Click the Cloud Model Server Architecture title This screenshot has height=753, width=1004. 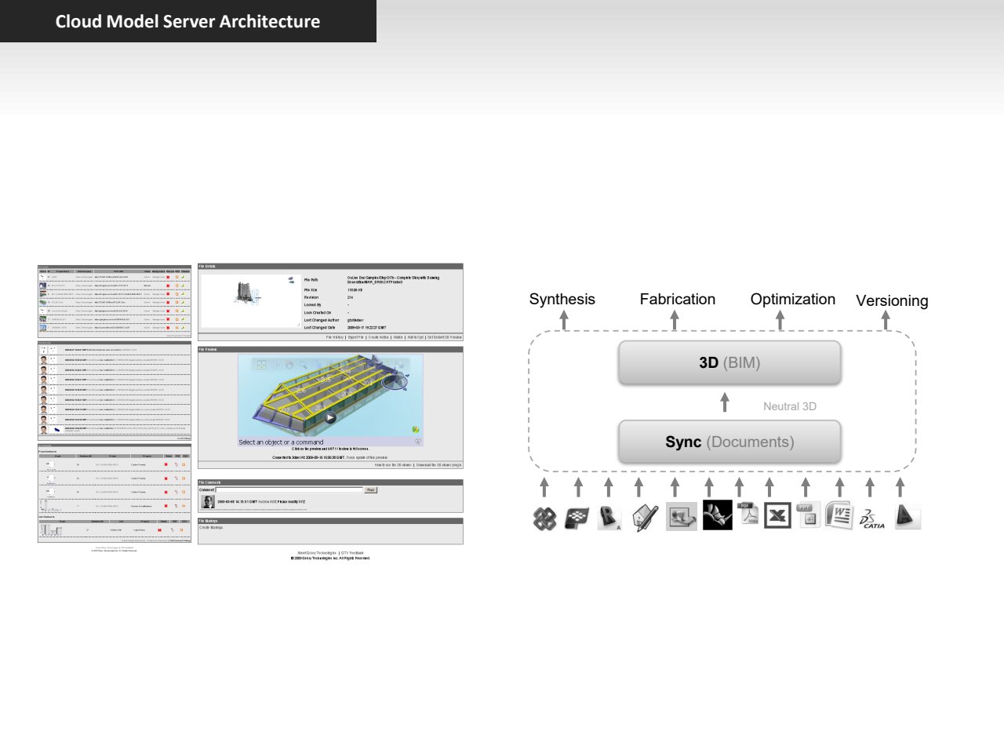(x=187, y=21)
